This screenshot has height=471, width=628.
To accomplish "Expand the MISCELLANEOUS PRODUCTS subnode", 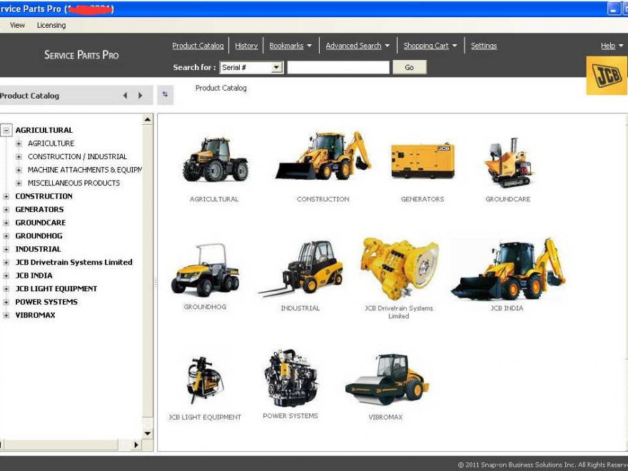I will click(x=19, y=183).
